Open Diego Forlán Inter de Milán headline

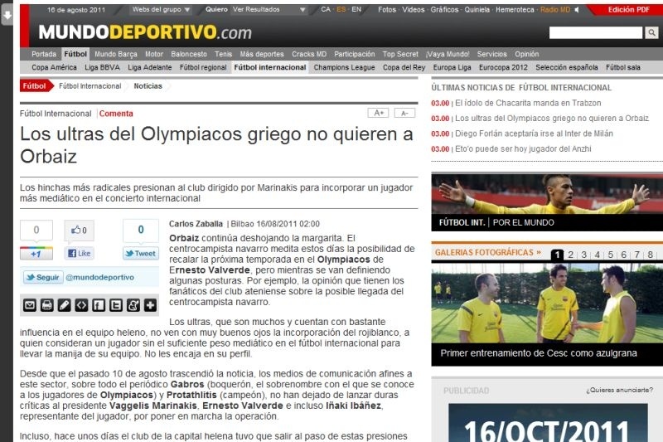click(x=534, y=134)
